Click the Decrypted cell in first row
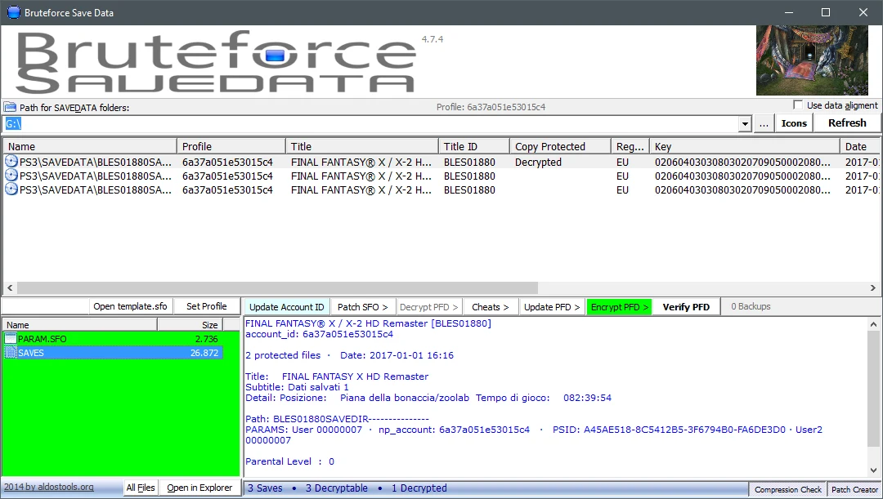Image resolution: width=883 pixels, height=499 pixels. (x=538, y=162)
